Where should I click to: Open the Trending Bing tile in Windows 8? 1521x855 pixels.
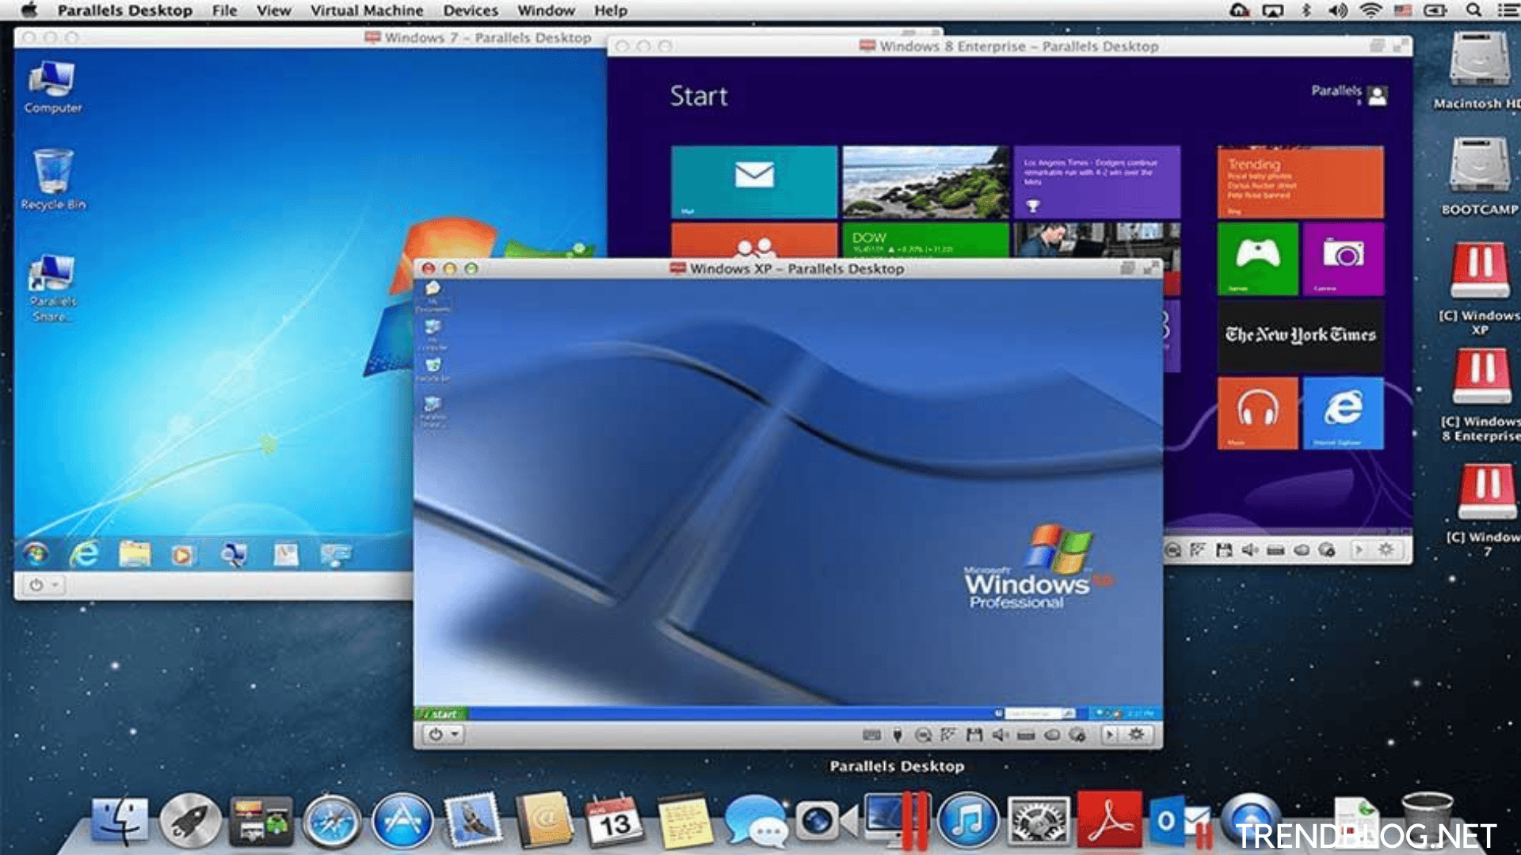(x=1301, y=181)
